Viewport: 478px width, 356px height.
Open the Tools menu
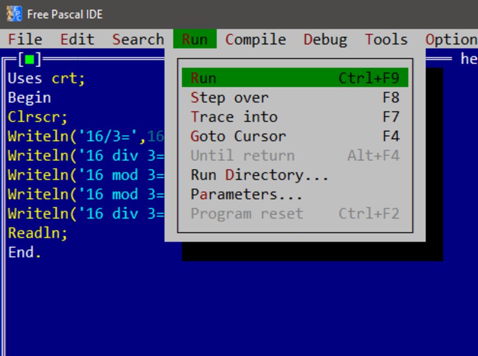pos(386,39)
